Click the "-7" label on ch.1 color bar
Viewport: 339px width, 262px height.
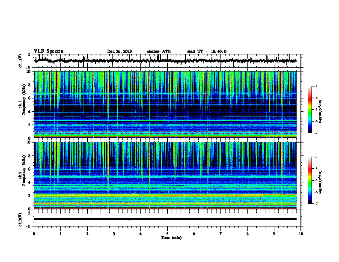pyautogui.click(x=316, y=133)
